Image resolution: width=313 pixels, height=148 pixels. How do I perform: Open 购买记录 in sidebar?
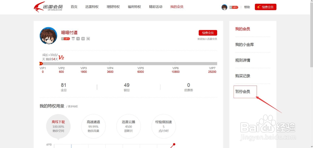[243, 76]
